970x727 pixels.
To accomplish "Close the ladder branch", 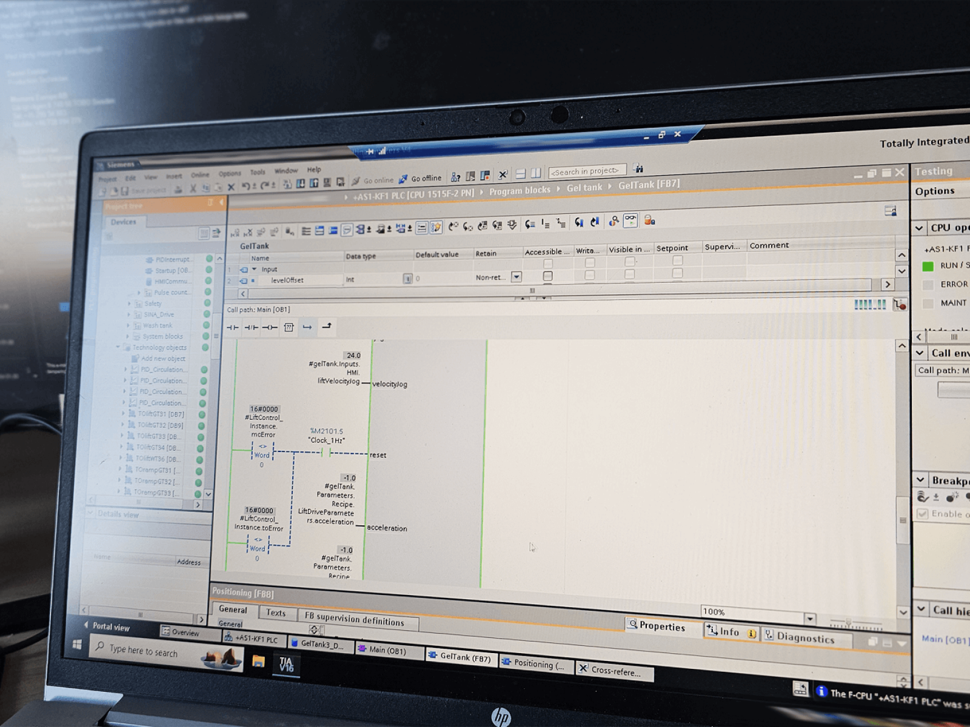I will [x=327, y=327].
